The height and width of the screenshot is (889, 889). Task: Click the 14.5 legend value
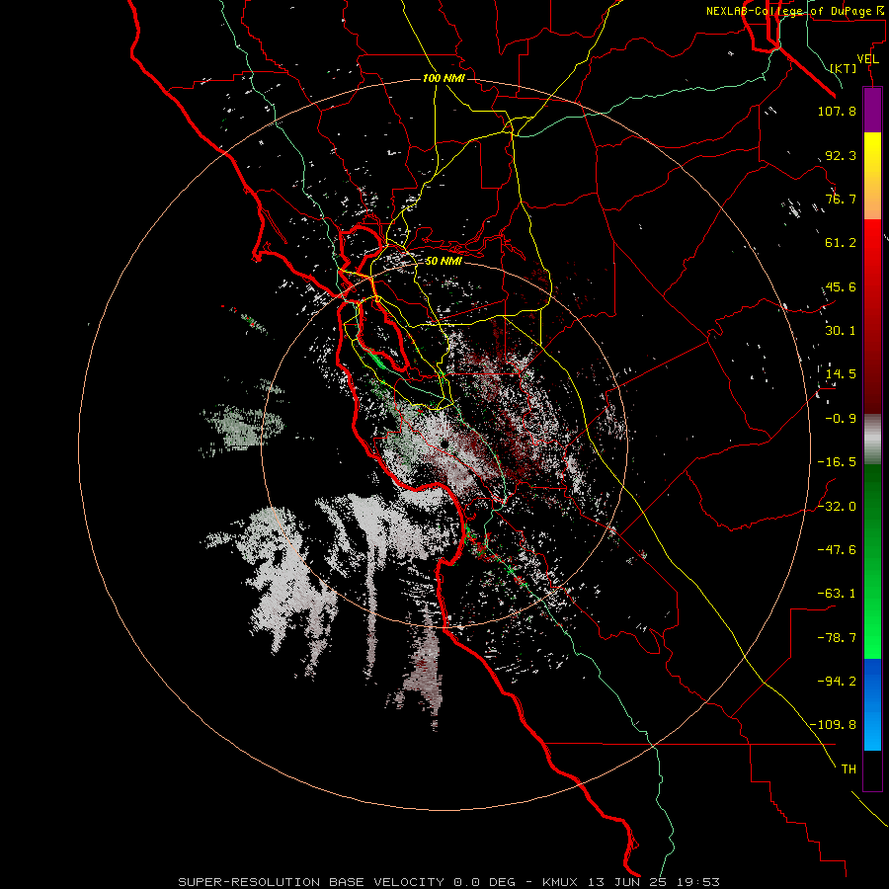point(841,374)
